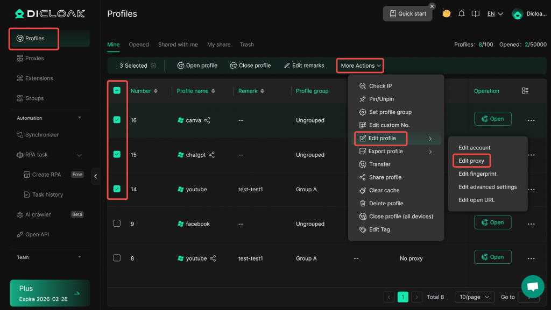This screenshot has width=551, height=310.
Task: Check the checkbox for facebook profile 9
Action: (x=117, y=224)
